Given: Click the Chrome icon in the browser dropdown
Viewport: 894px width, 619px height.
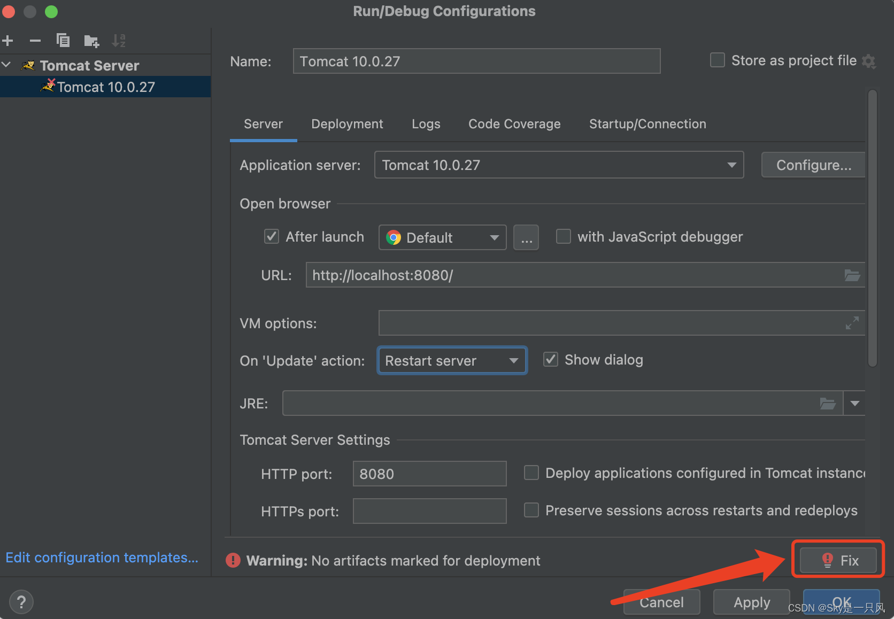Looking at the screenshot, I should tap(394, 237).
